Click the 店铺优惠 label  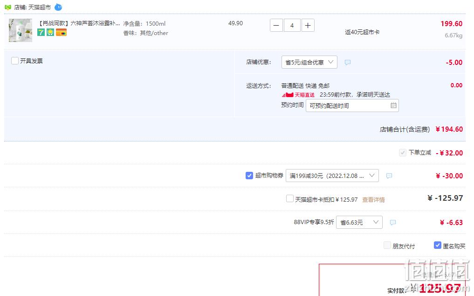(259, 62)
